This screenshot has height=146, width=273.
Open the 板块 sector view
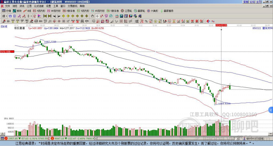coord(17,11)
